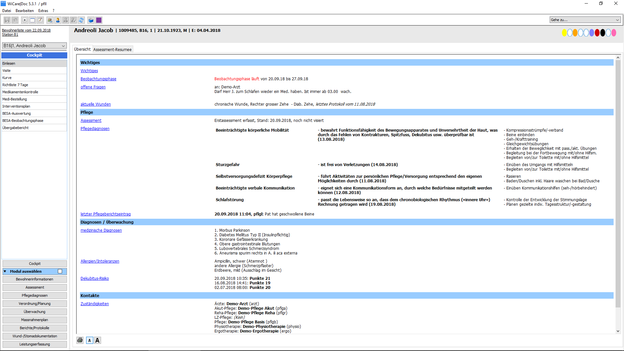Open the Gehe zu... dropdown
This screenshot has height=351, width=624.
click(585, 20)
